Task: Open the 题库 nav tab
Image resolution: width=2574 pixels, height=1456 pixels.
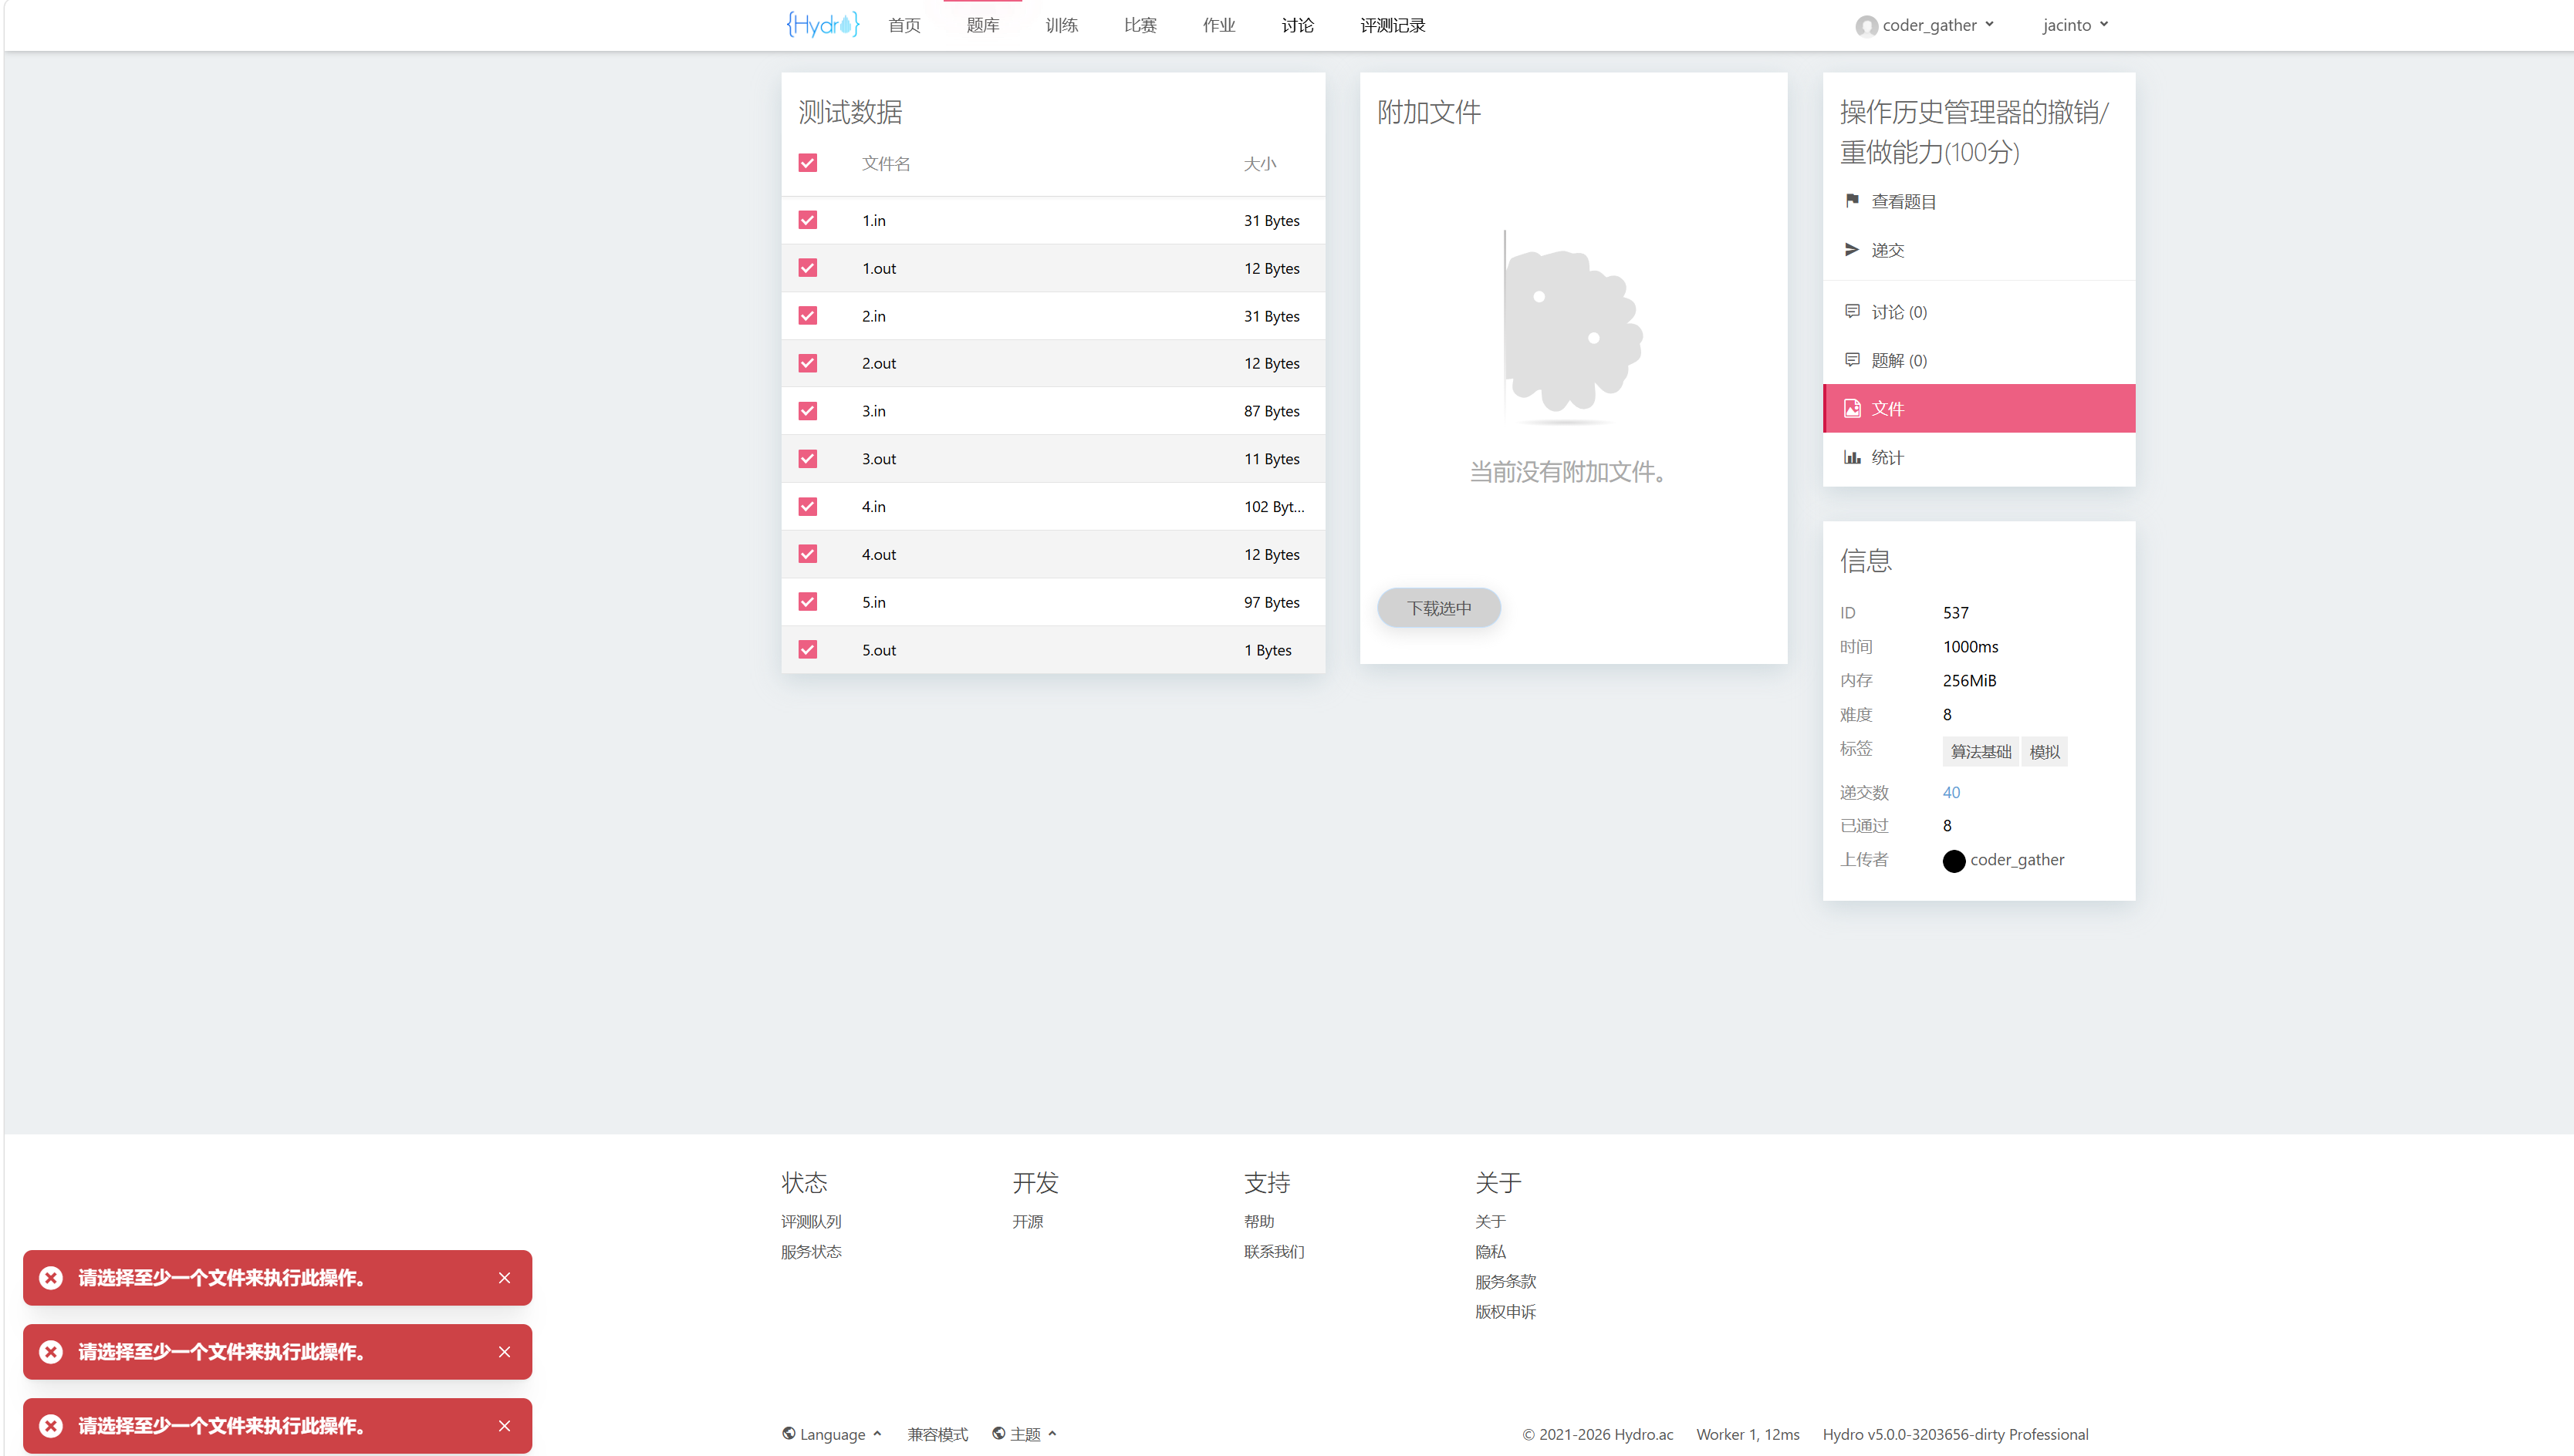Action: (982, 25)
